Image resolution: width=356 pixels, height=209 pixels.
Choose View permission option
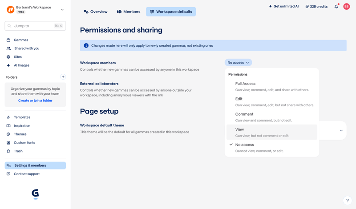coord(272,132)
